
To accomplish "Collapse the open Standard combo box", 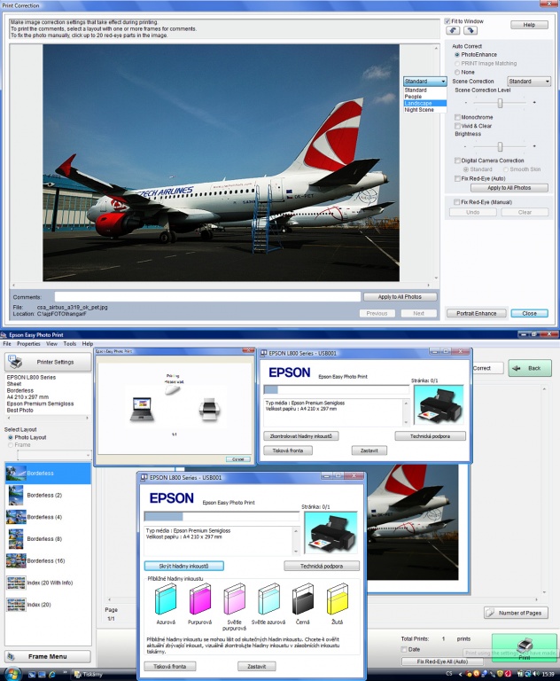I will point(425,82).
